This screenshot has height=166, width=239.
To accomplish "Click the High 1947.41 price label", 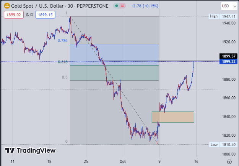I will click(223, 16).
